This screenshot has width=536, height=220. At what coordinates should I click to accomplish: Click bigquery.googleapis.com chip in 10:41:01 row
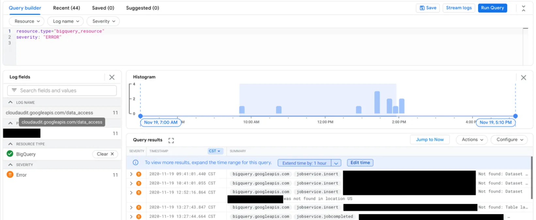point(261,183)
